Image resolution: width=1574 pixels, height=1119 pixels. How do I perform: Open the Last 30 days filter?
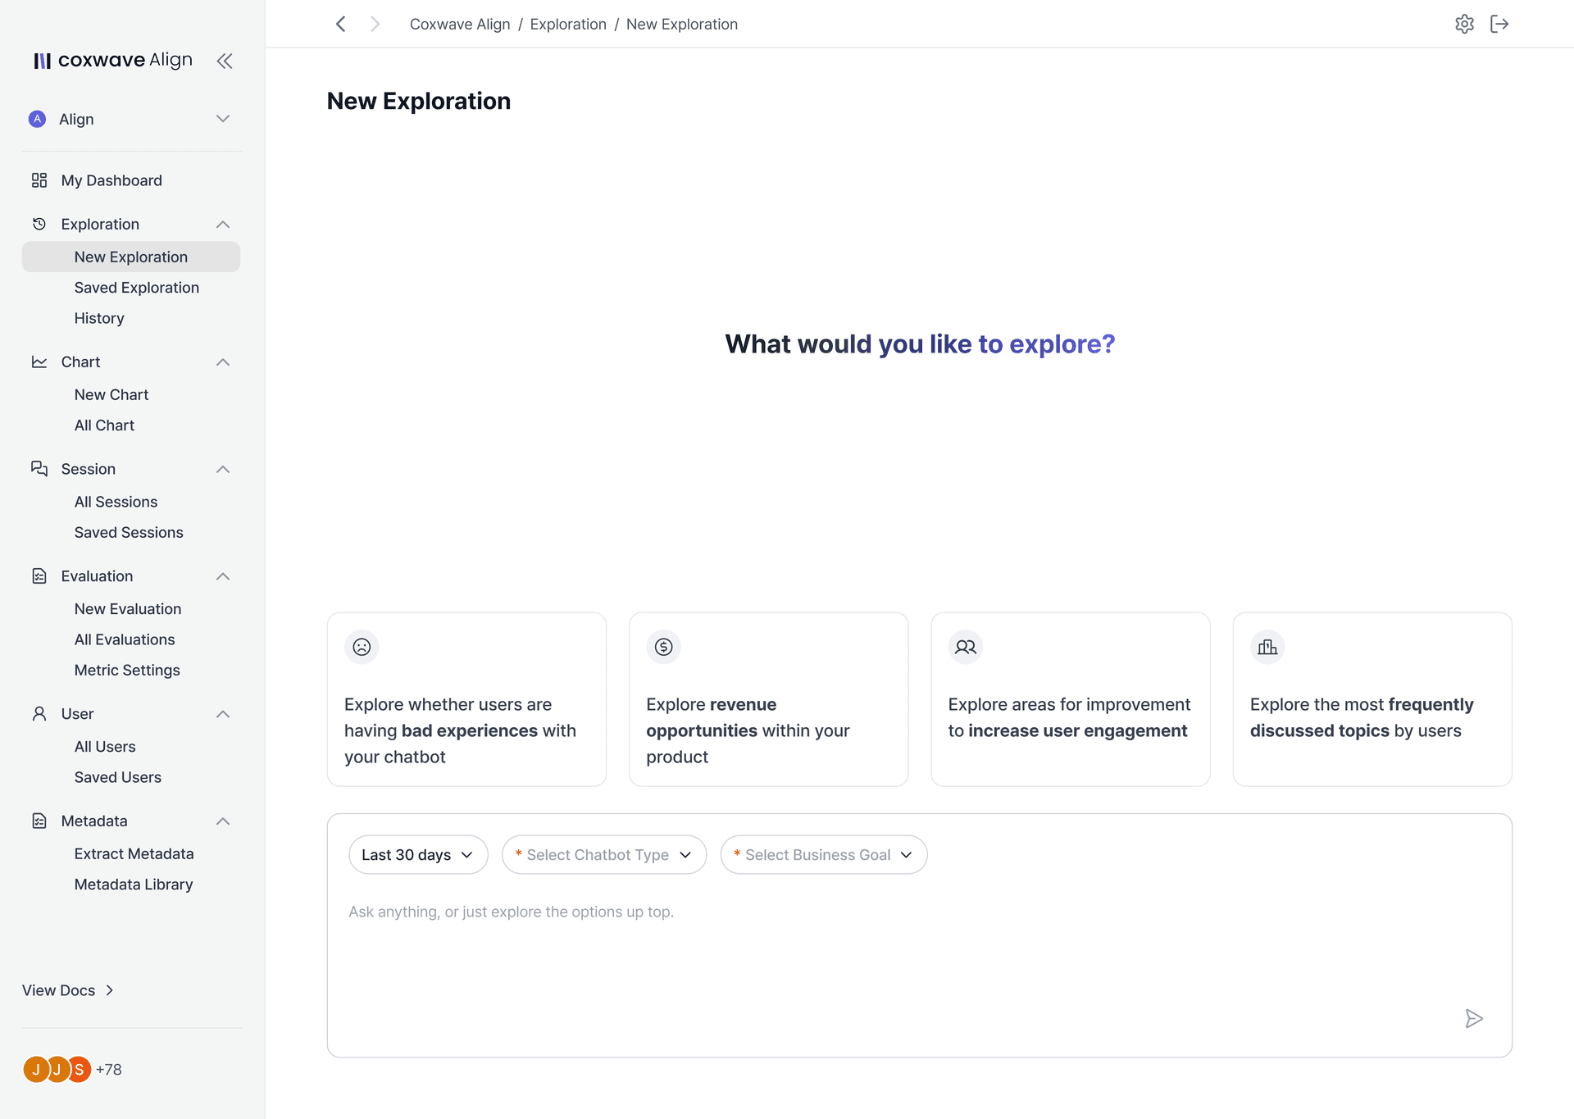[417, 854]
